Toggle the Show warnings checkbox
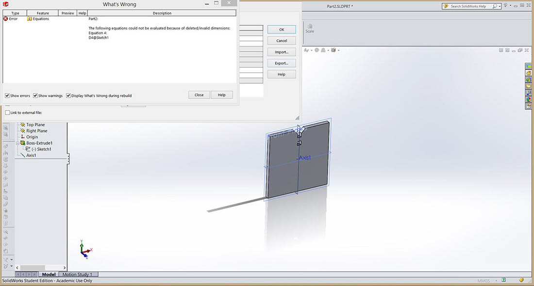This screenshot has width=534, height=286. (35, 95)
